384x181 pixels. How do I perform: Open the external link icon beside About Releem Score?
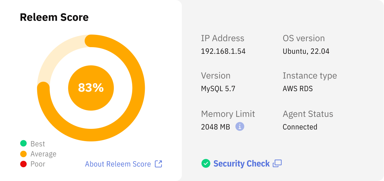(159, 164)
